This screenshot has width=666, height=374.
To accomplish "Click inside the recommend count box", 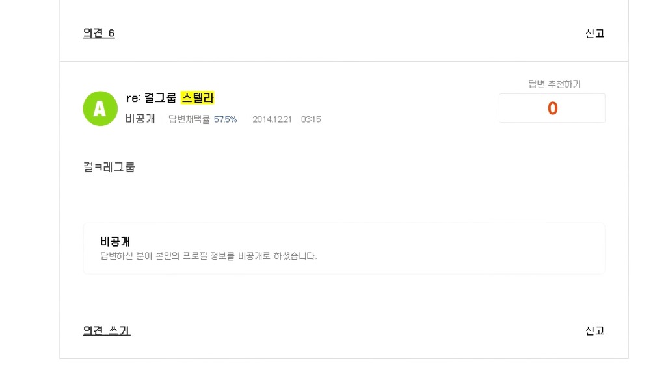I will tap(552, 108).
